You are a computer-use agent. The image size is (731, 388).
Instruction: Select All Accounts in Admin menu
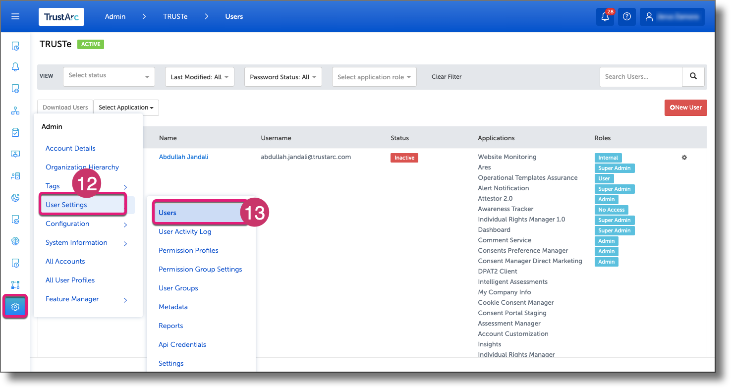point(65,261)
